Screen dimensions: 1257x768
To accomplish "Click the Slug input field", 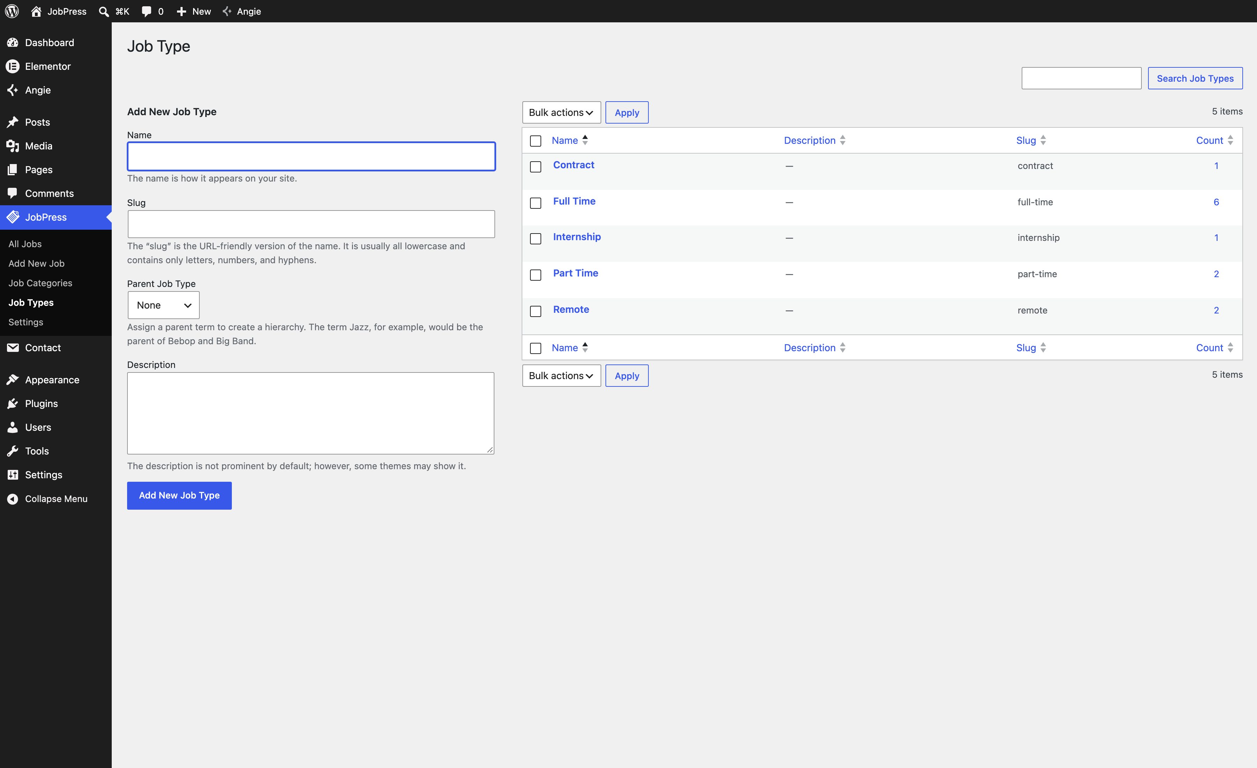I will [311, 224].
